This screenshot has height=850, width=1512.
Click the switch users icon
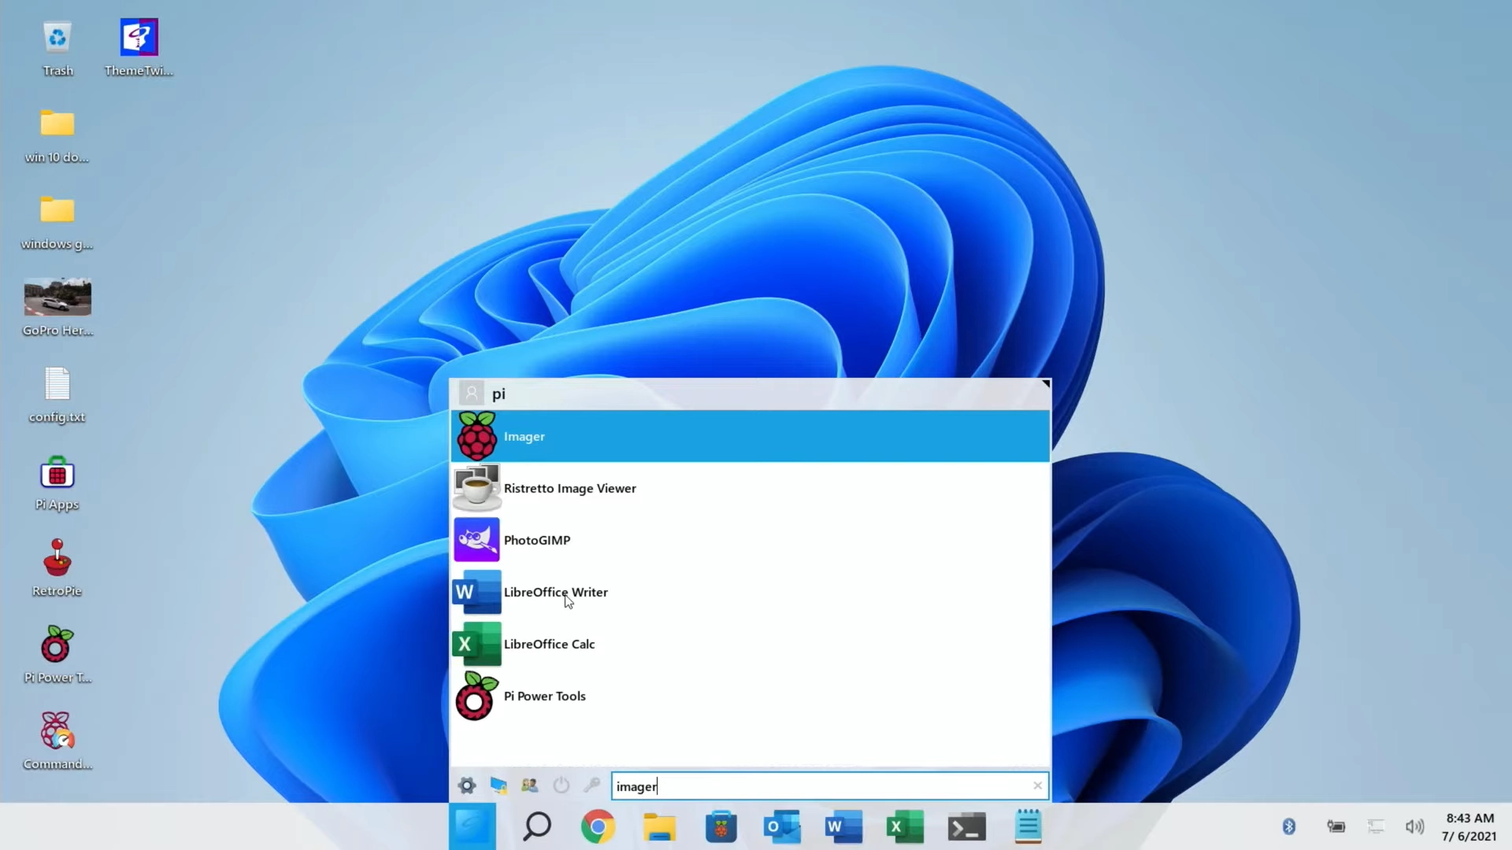coord(529,785)
